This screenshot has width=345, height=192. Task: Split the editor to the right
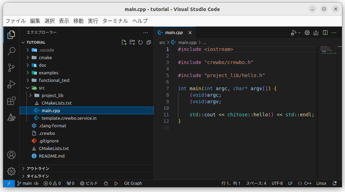coord(325,33)
